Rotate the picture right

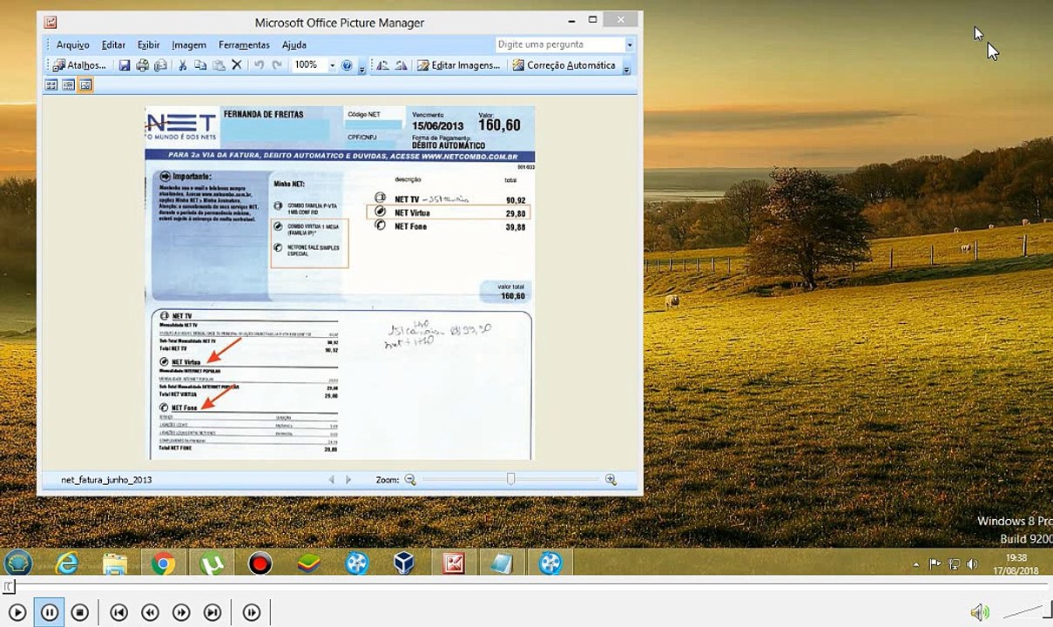(401, 65)
